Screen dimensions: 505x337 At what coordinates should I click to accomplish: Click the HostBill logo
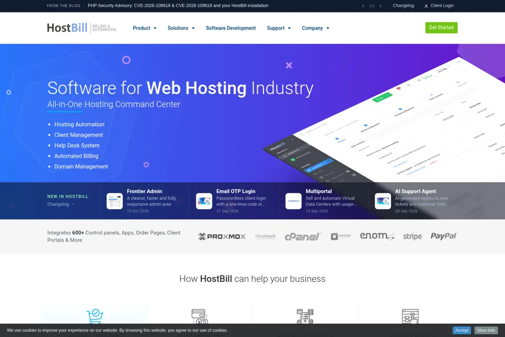(x=81, y=28)
